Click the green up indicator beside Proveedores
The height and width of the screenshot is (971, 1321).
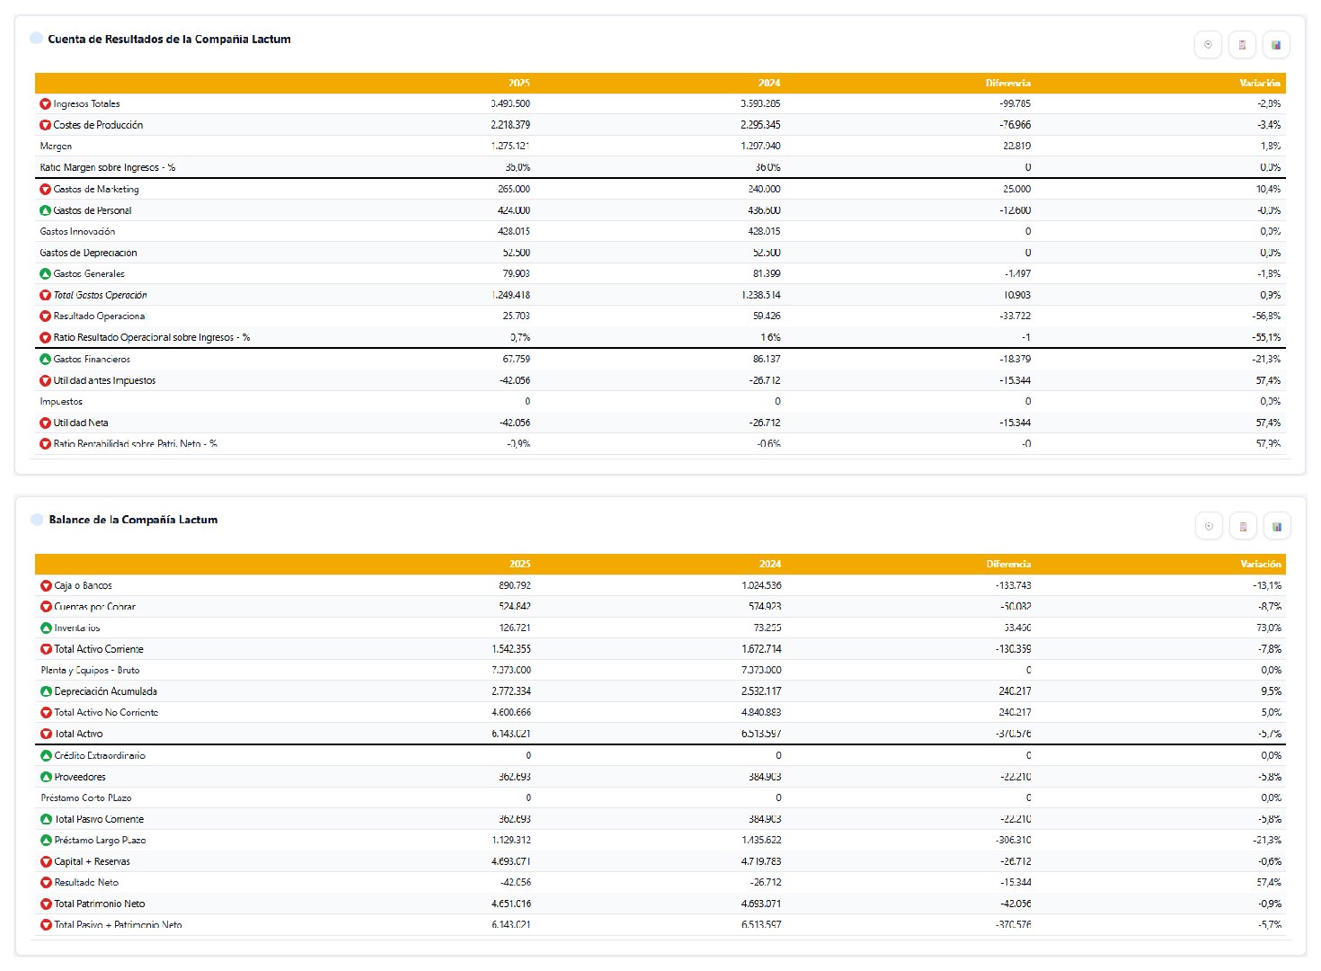(x=47, y=778)
